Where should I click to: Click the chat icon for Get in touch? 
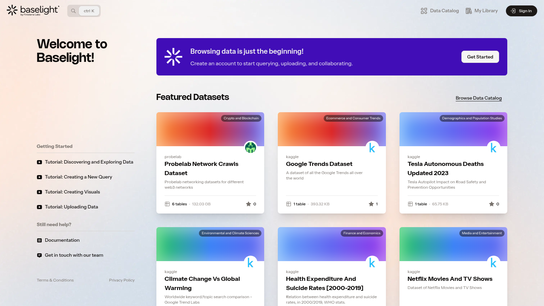(x=39, y=255)
